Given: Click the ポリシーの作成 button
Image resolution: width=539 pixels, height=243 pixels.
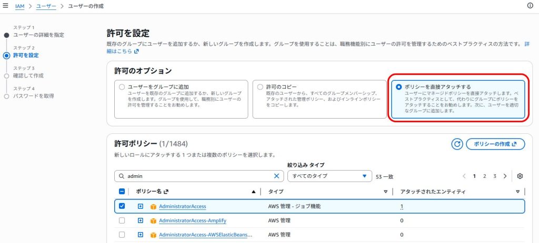Looking at the screenshot, I should [495, 144].
